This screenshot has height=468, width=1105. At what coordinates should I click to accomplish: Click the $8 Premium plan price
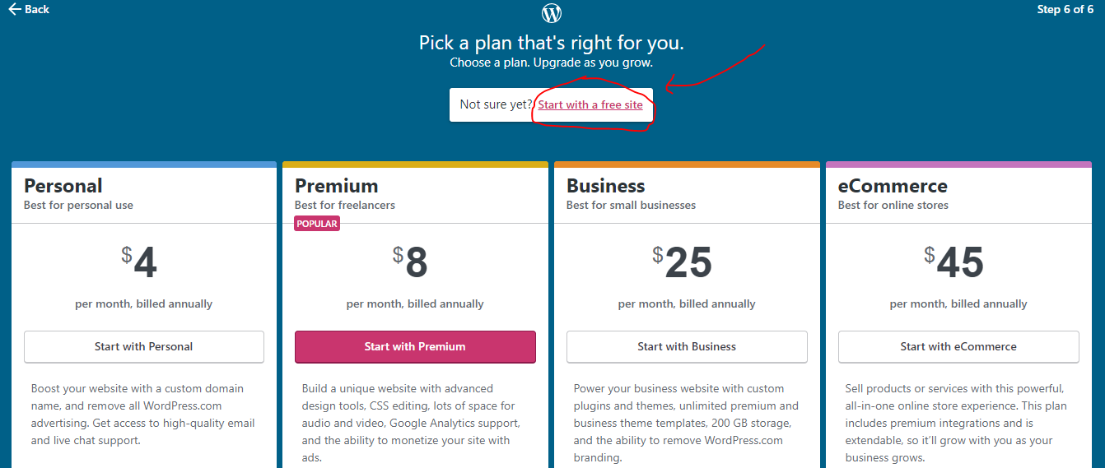(x=412, y=262)
